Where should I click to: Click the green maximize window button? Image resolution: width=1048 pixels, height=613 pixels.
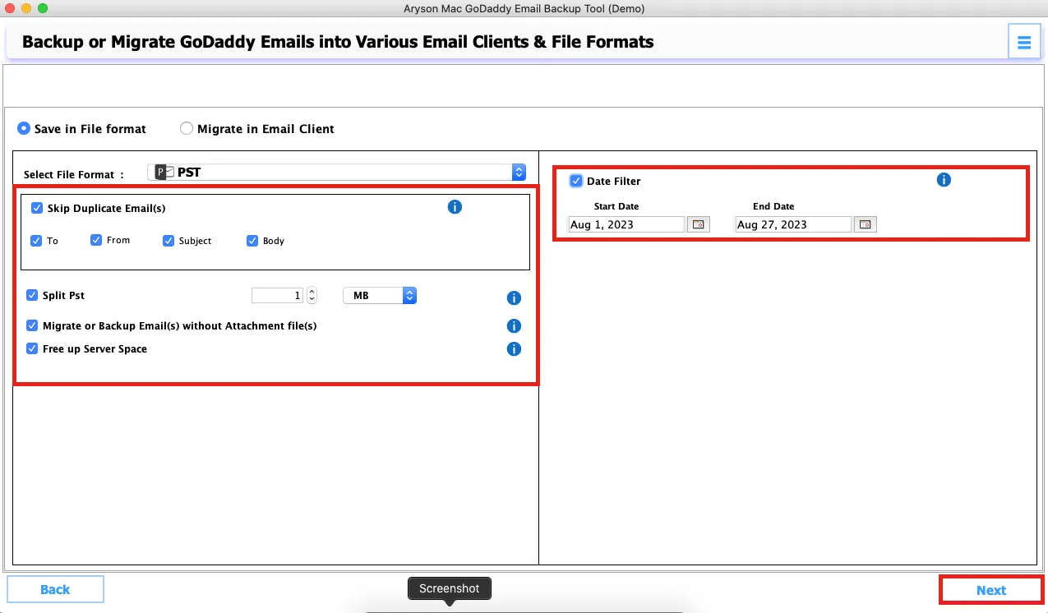43,8
